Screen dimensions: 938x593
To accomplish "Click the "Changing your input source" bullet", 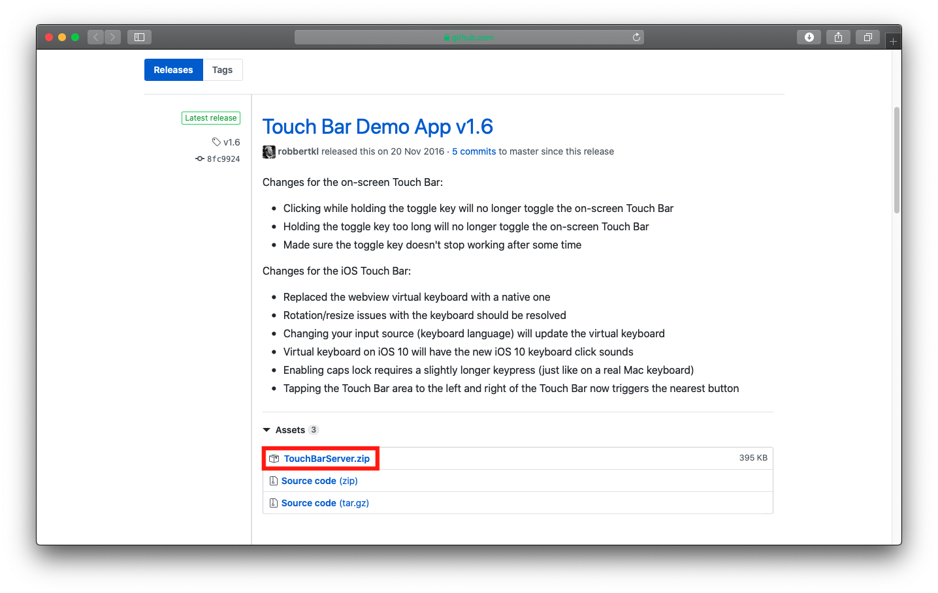I will [x=474, y=333].
